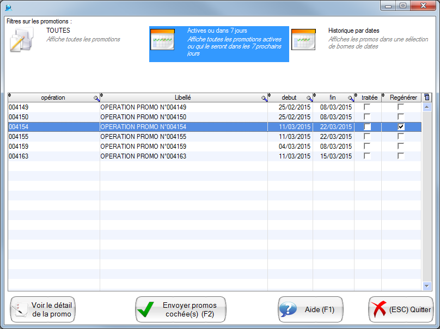Click 'Voir le détail de la promo' button
This screenshot has height=329, width=440.
point(42,309)
